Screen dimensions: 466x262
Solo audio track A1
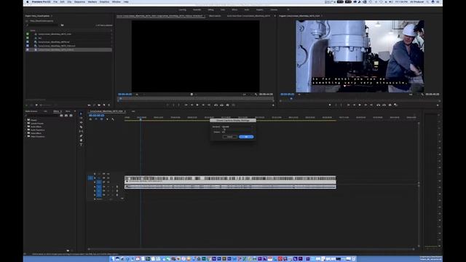coord(112,187)
